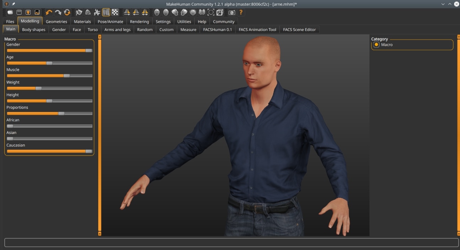Viewport: 460px width, 250px height.
Task: Open the Geometries tab
Action: point(57,22)
